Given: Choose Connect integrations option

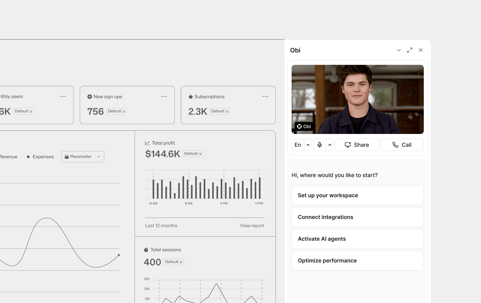Looking at the screenshot, I should [x=357, y=217].
